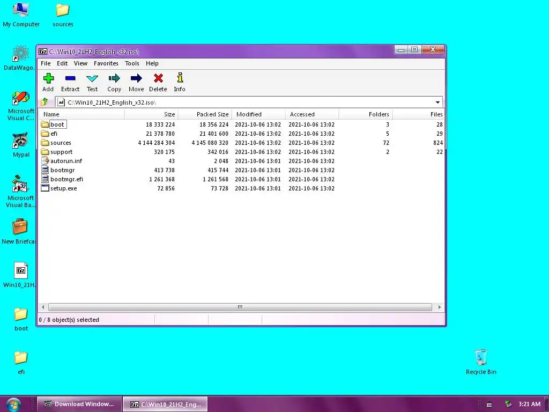Select the autorun.inf file icon
The image size is (549, 412).
pos(45,161)
